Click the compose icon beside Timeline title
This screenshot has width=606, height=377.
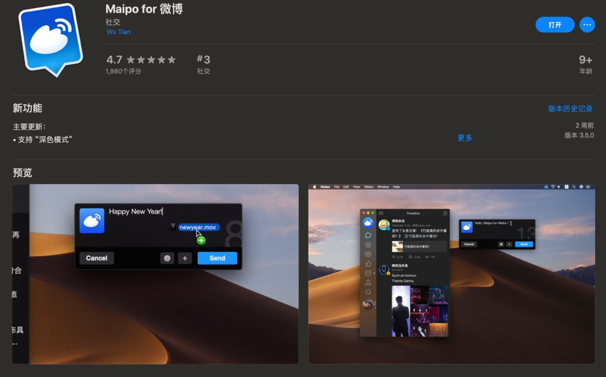(x=445, y=213)
